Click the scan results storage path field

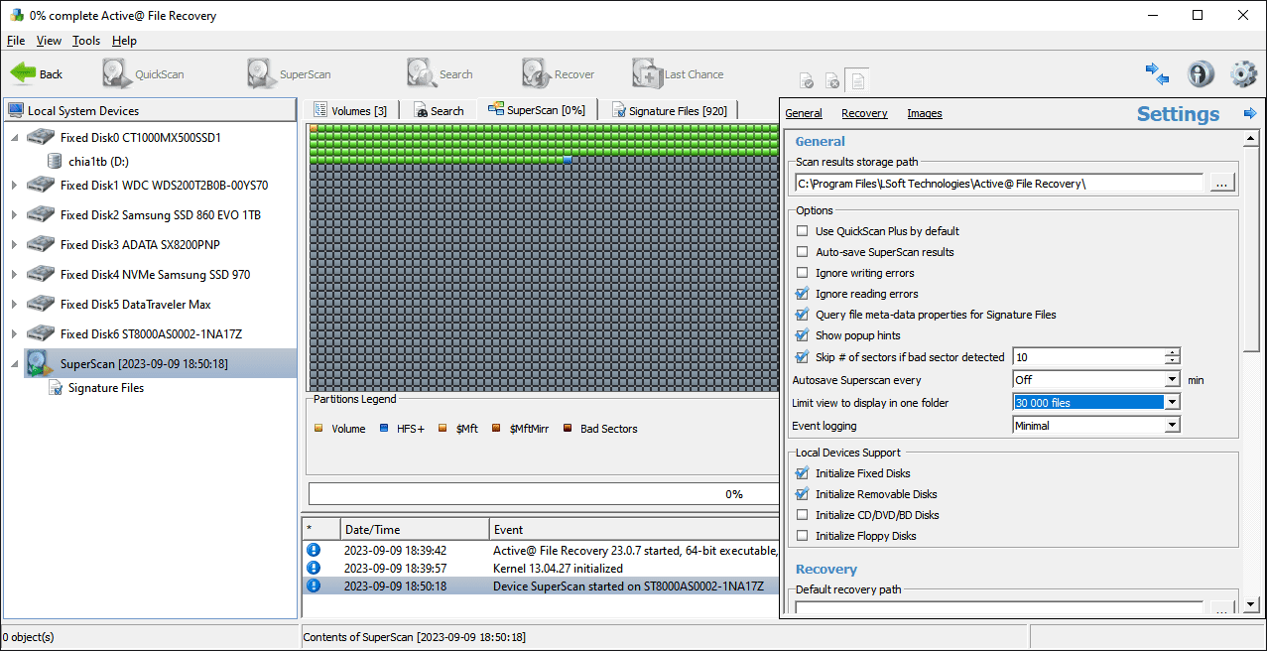[999, 183]
